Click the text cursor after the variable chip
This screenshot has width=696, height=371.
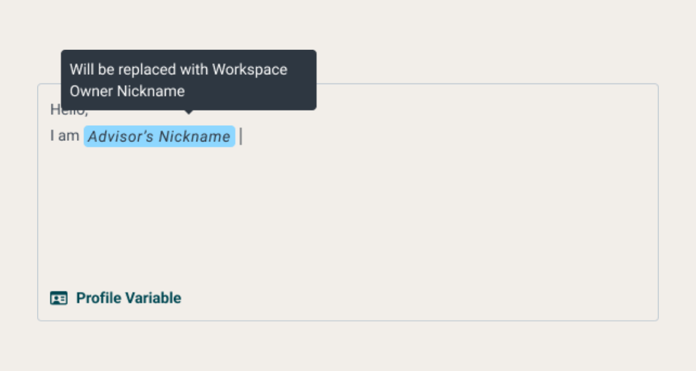pyautogui.click(x=241, y=137)
